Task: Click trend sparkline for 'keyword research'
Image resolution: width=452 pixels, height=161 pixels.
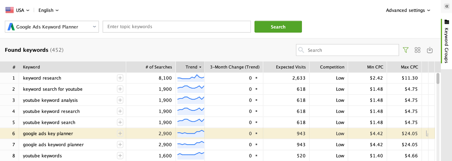Action: coord(191,78)
